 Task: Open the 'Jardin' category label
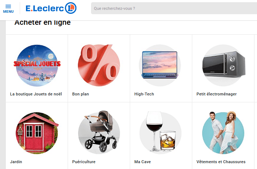click(x=16, y=162)
